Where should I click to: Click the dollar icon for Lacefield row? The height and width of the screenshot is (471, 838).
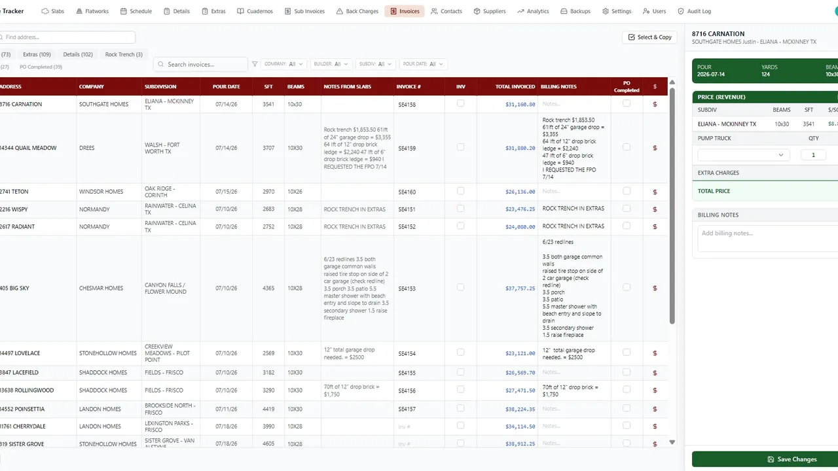pyautogui.click(x=655, y=372)
